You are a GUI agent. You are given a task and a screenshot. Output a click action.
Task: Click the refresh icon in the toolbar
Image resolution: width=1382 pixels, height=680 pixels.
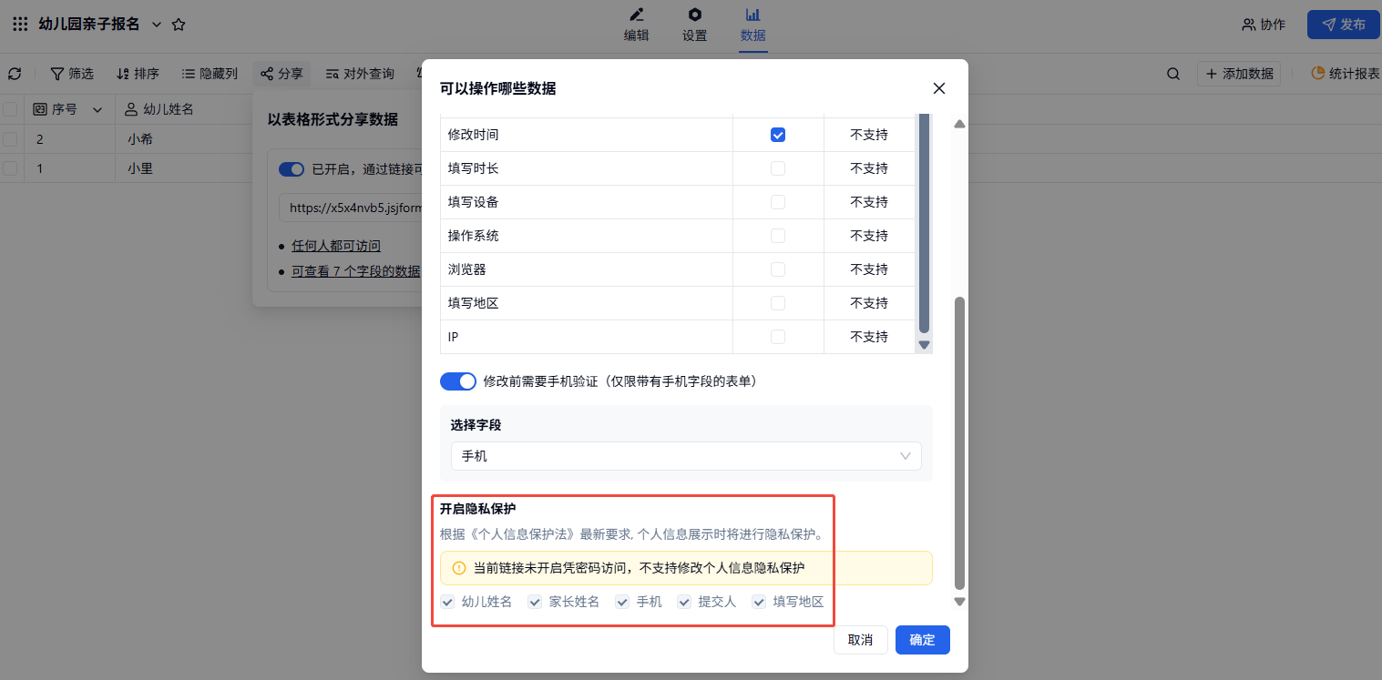click(x=15, y=74)
